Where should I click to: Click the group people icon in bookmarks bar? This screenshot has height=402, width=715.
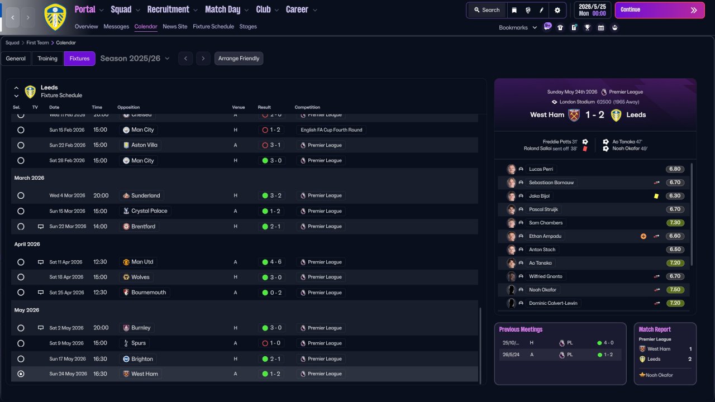(x=614, y=27)
